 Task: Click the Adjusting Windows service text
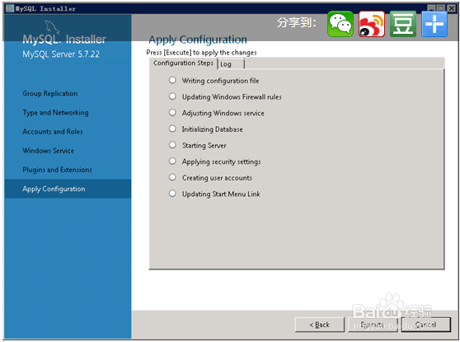[x=223, y=113]
